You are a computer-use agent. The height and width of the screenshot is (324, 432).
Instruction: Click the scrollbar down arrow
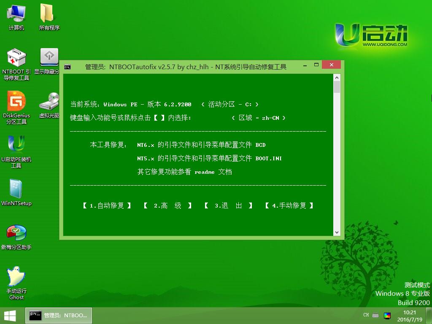pos(337,232)
